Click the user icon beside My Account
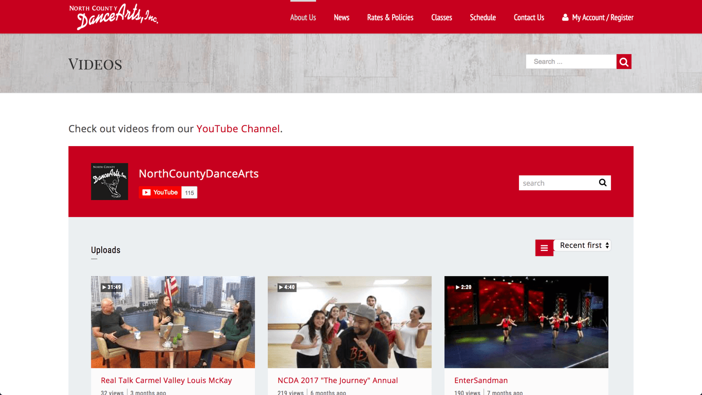702x395 pixels. [x=565, y=17]
